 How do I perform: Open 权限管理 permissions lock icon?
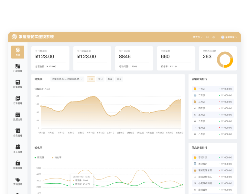18,165
